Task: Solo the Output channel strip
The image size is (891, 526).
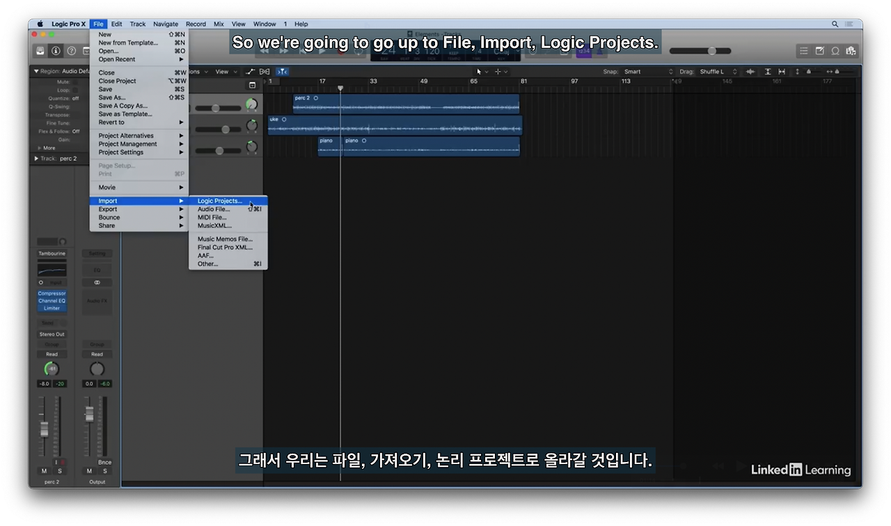Action: coord(104,471)
